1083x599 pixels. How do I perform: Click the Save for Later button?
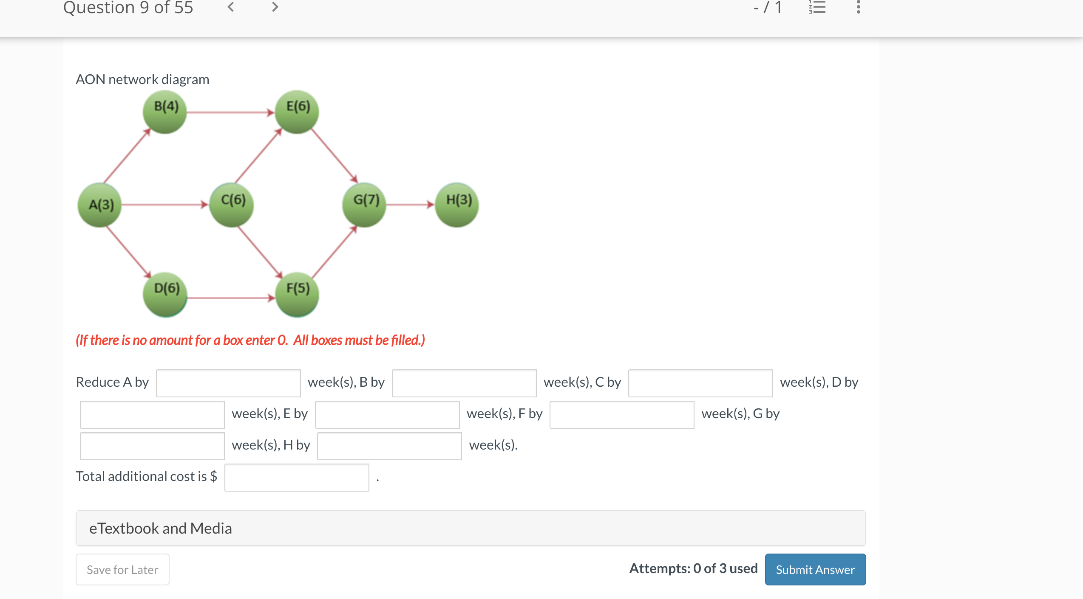pos(122,569)
